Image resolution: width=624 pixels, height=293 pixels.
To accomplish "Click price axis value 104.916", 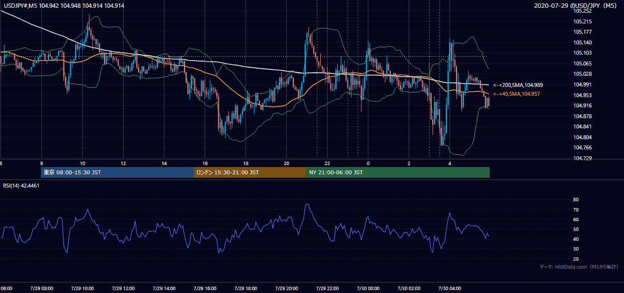I will pos(582,105).
